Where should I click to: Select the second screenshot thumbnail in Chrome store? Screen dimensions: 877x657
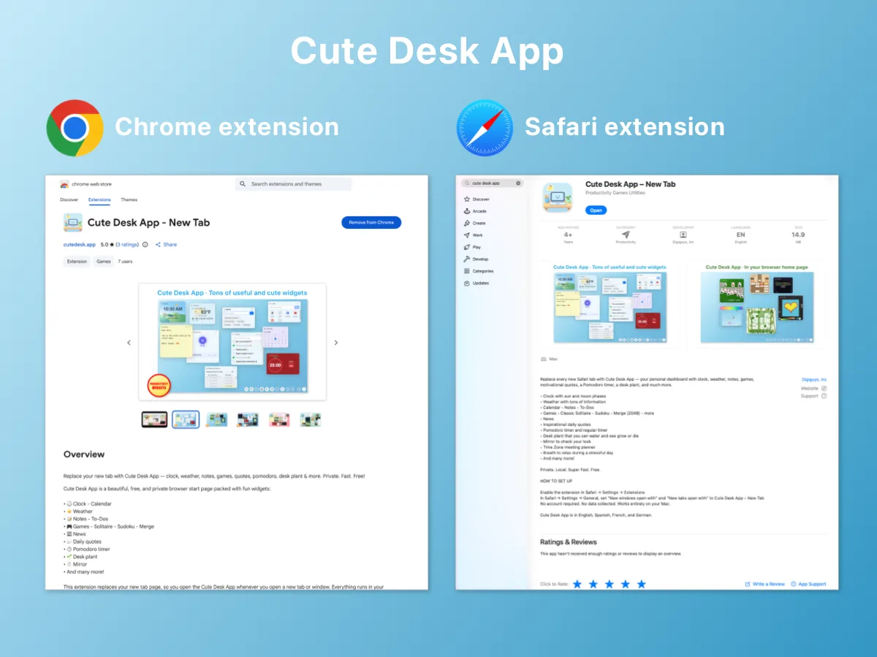click(x=186, y=419)
